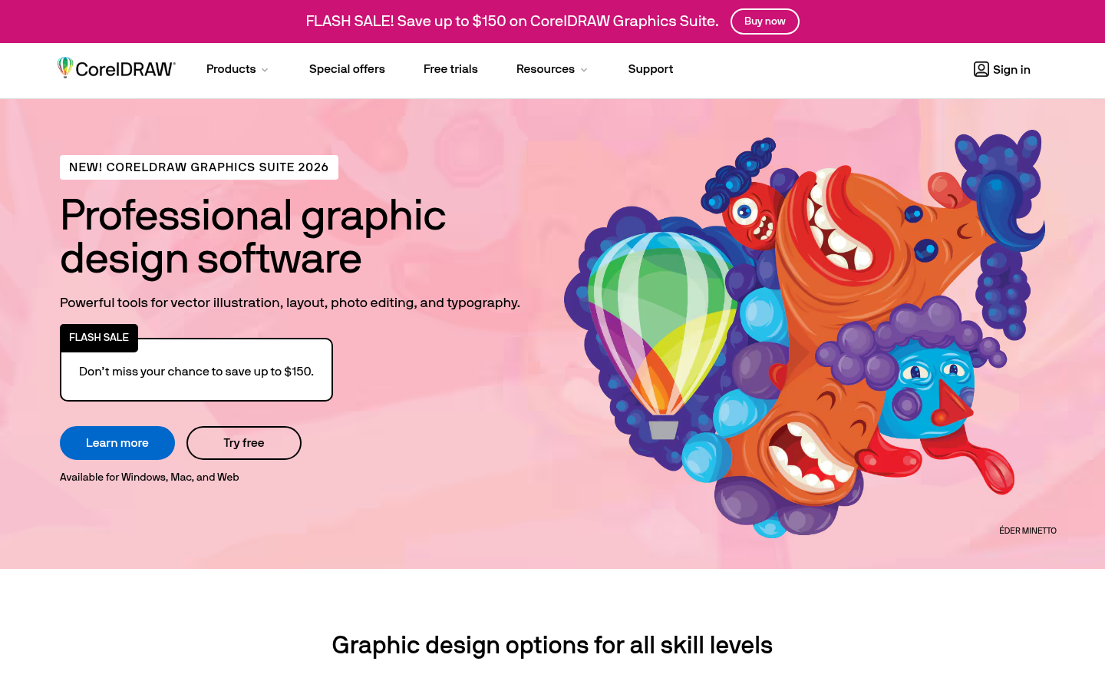Image resolution: width=1105 pixels, height=691 pixels.
Task: Open the Support menu link
Action: click(x=651, y=69)
